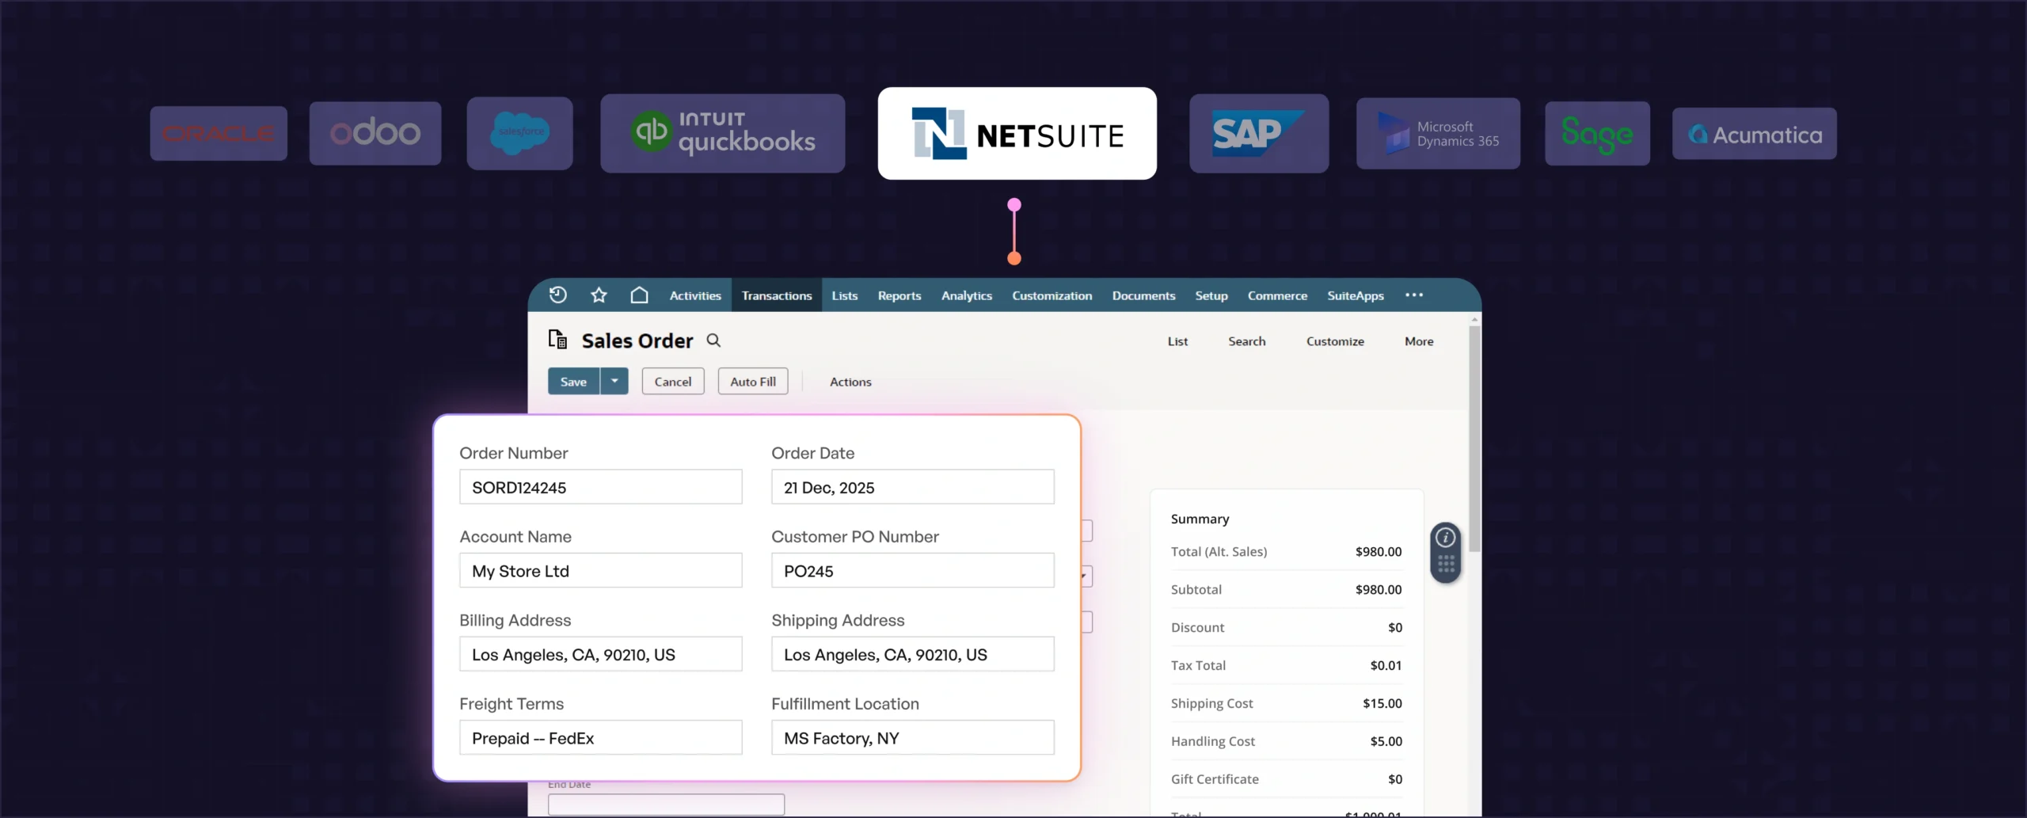Open the Transactions menu
Image resolution: width=2027 pixels, height=818 pixels.
pos(777,295)
